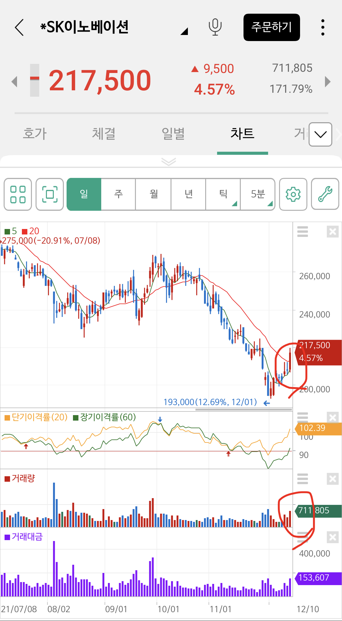Tap the purple 153,607 value tag

[x=318, y=578]
